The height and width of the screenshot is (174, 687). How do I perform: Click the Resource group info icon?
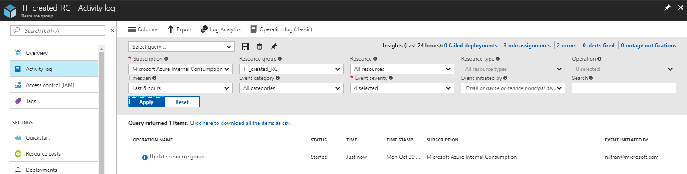tap(280, 59)
